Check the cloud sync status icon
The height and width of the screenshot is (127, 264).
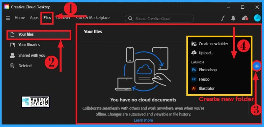pos(245,18)
